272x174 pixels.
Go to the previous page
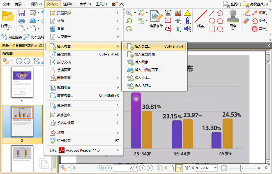pyautogui.click(x=109, y=168)
